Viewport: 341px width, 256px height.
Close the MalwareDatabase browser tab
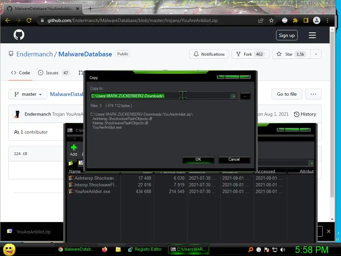point(78,9)
